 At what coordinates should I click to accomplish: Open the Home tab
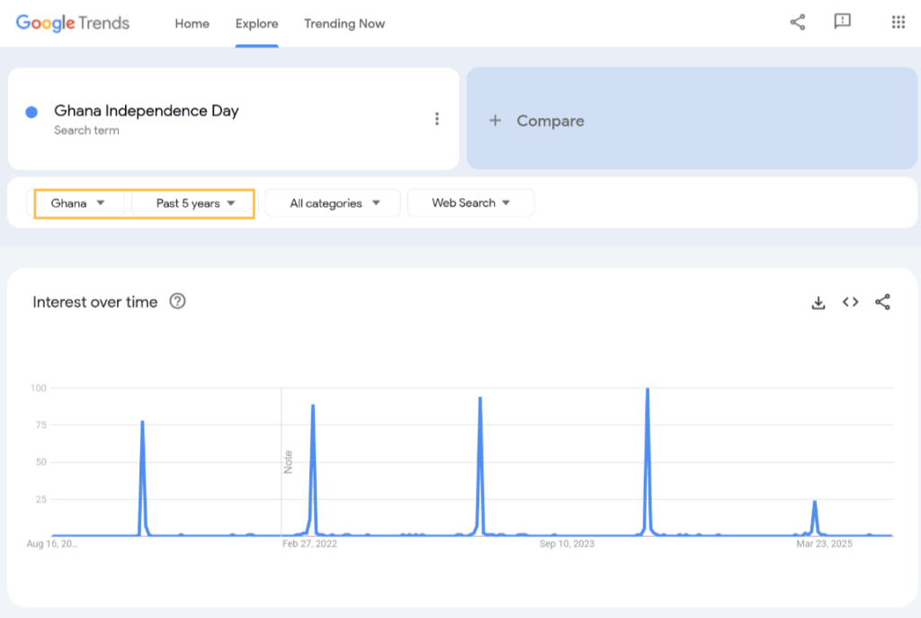point(192,23)
